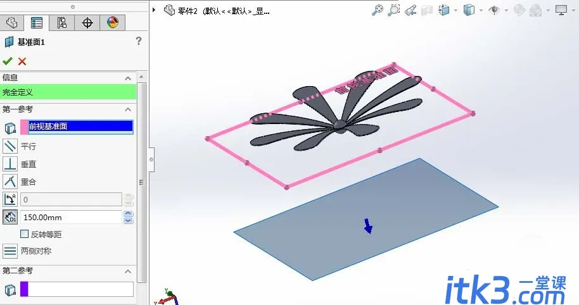Click the scrollbar up arrow in the panel

141,77
